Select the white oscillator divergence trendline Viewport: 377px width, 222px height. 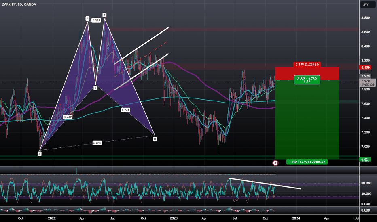[265, 184]
